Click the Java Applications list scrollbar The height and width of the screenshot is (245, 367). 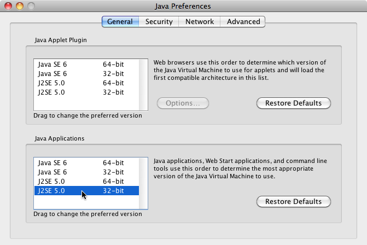coord(143,183)
